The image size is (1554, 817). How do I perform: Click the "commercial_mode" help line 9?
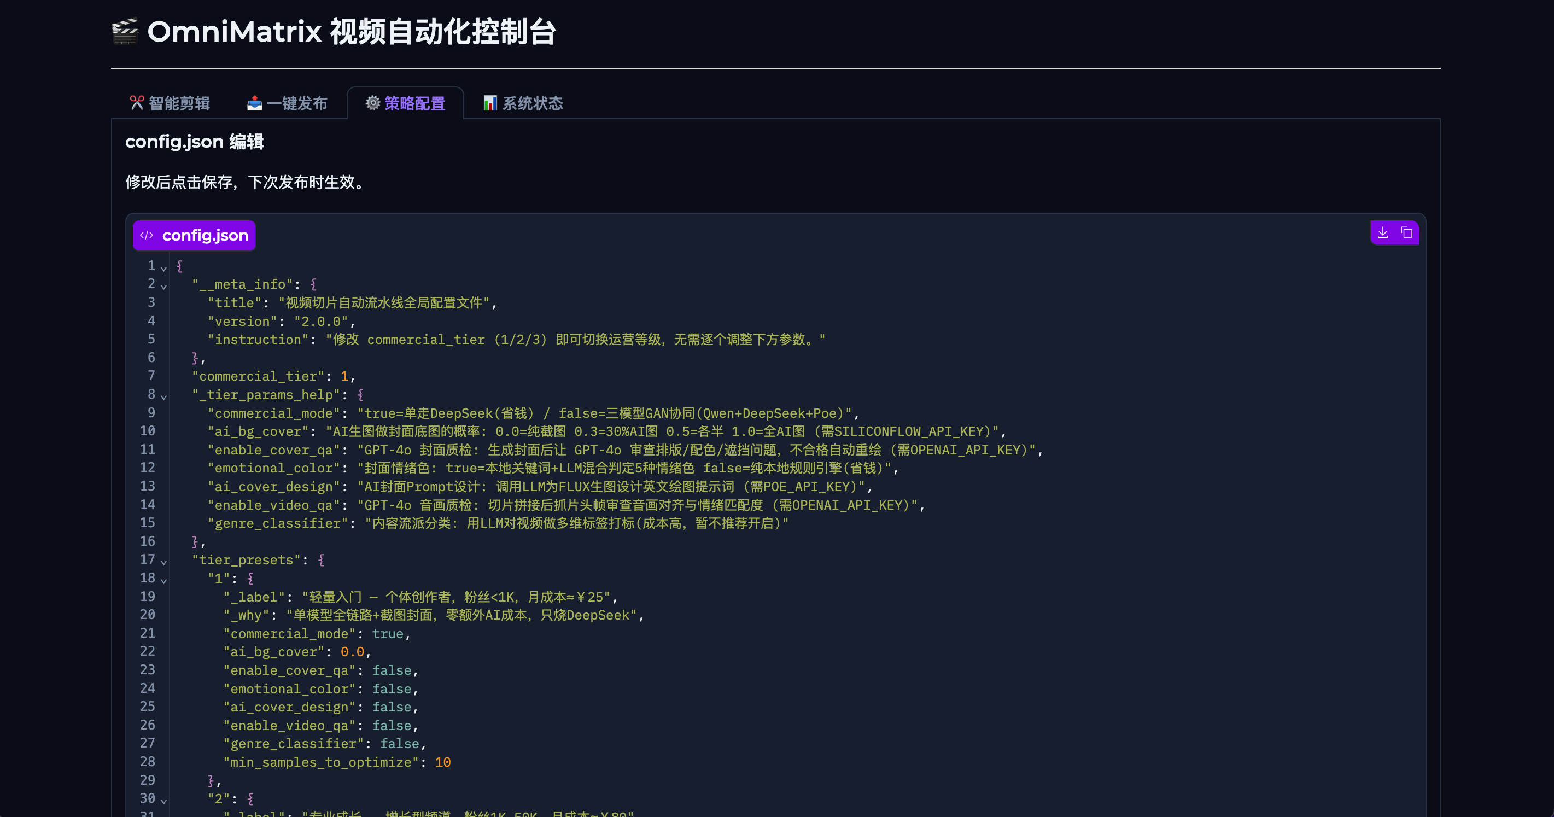coord(534,413)
